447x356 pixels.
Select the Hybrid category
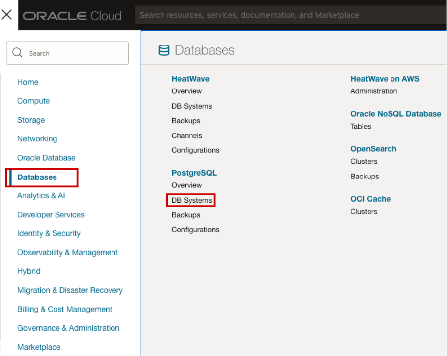(29, 271)
